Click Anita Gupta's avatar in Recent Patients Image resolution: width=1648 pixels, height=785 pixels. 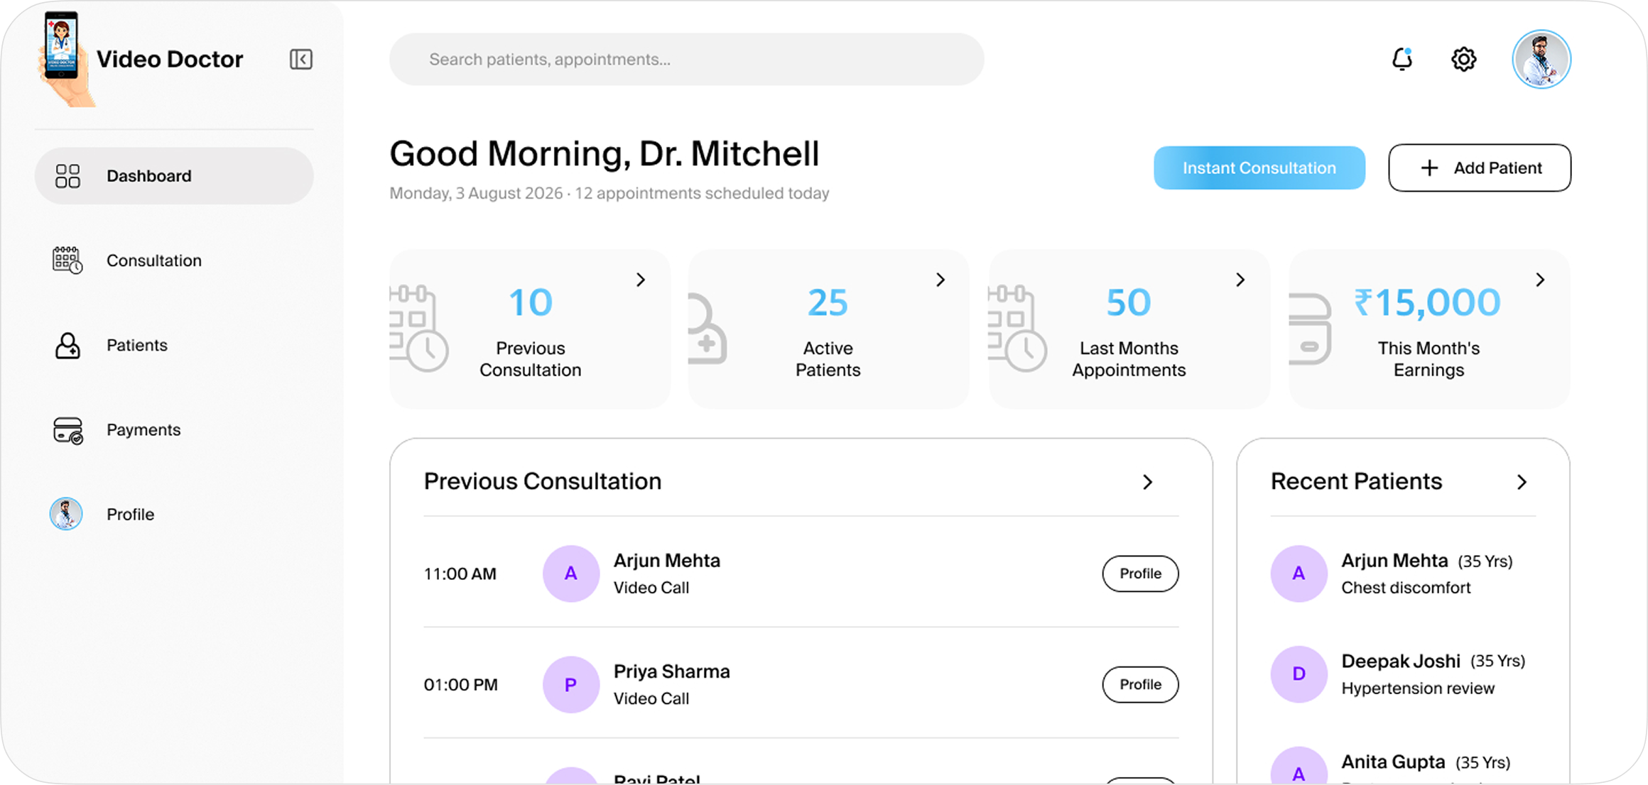pyautogui.click(x=1299, y=766)
